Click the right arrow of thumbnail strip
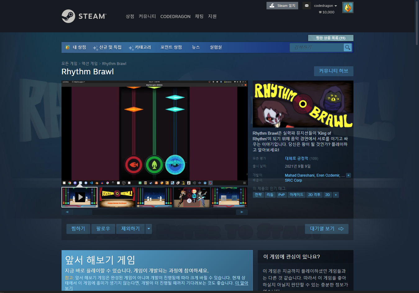The image size is (419, 293). coord(242,212)
